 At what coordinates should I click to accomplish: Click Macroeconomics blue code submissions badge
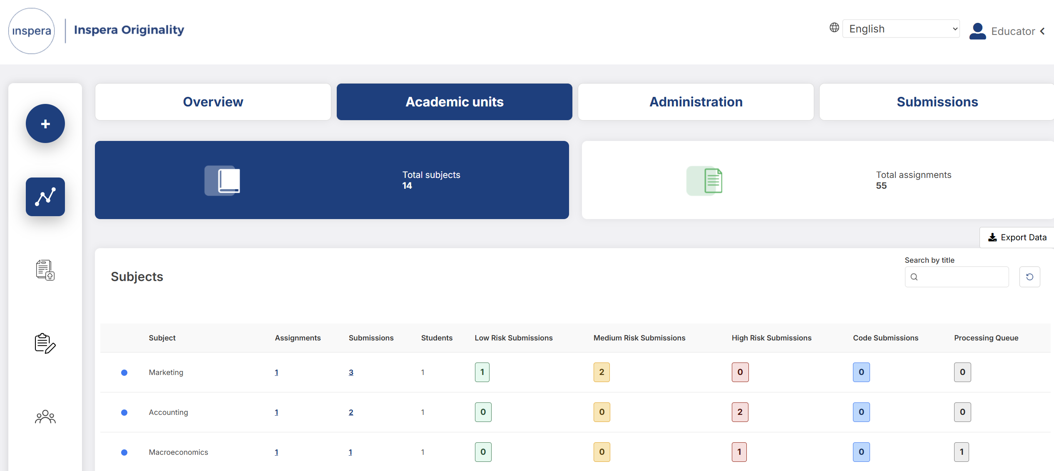(x=861, y=452)
